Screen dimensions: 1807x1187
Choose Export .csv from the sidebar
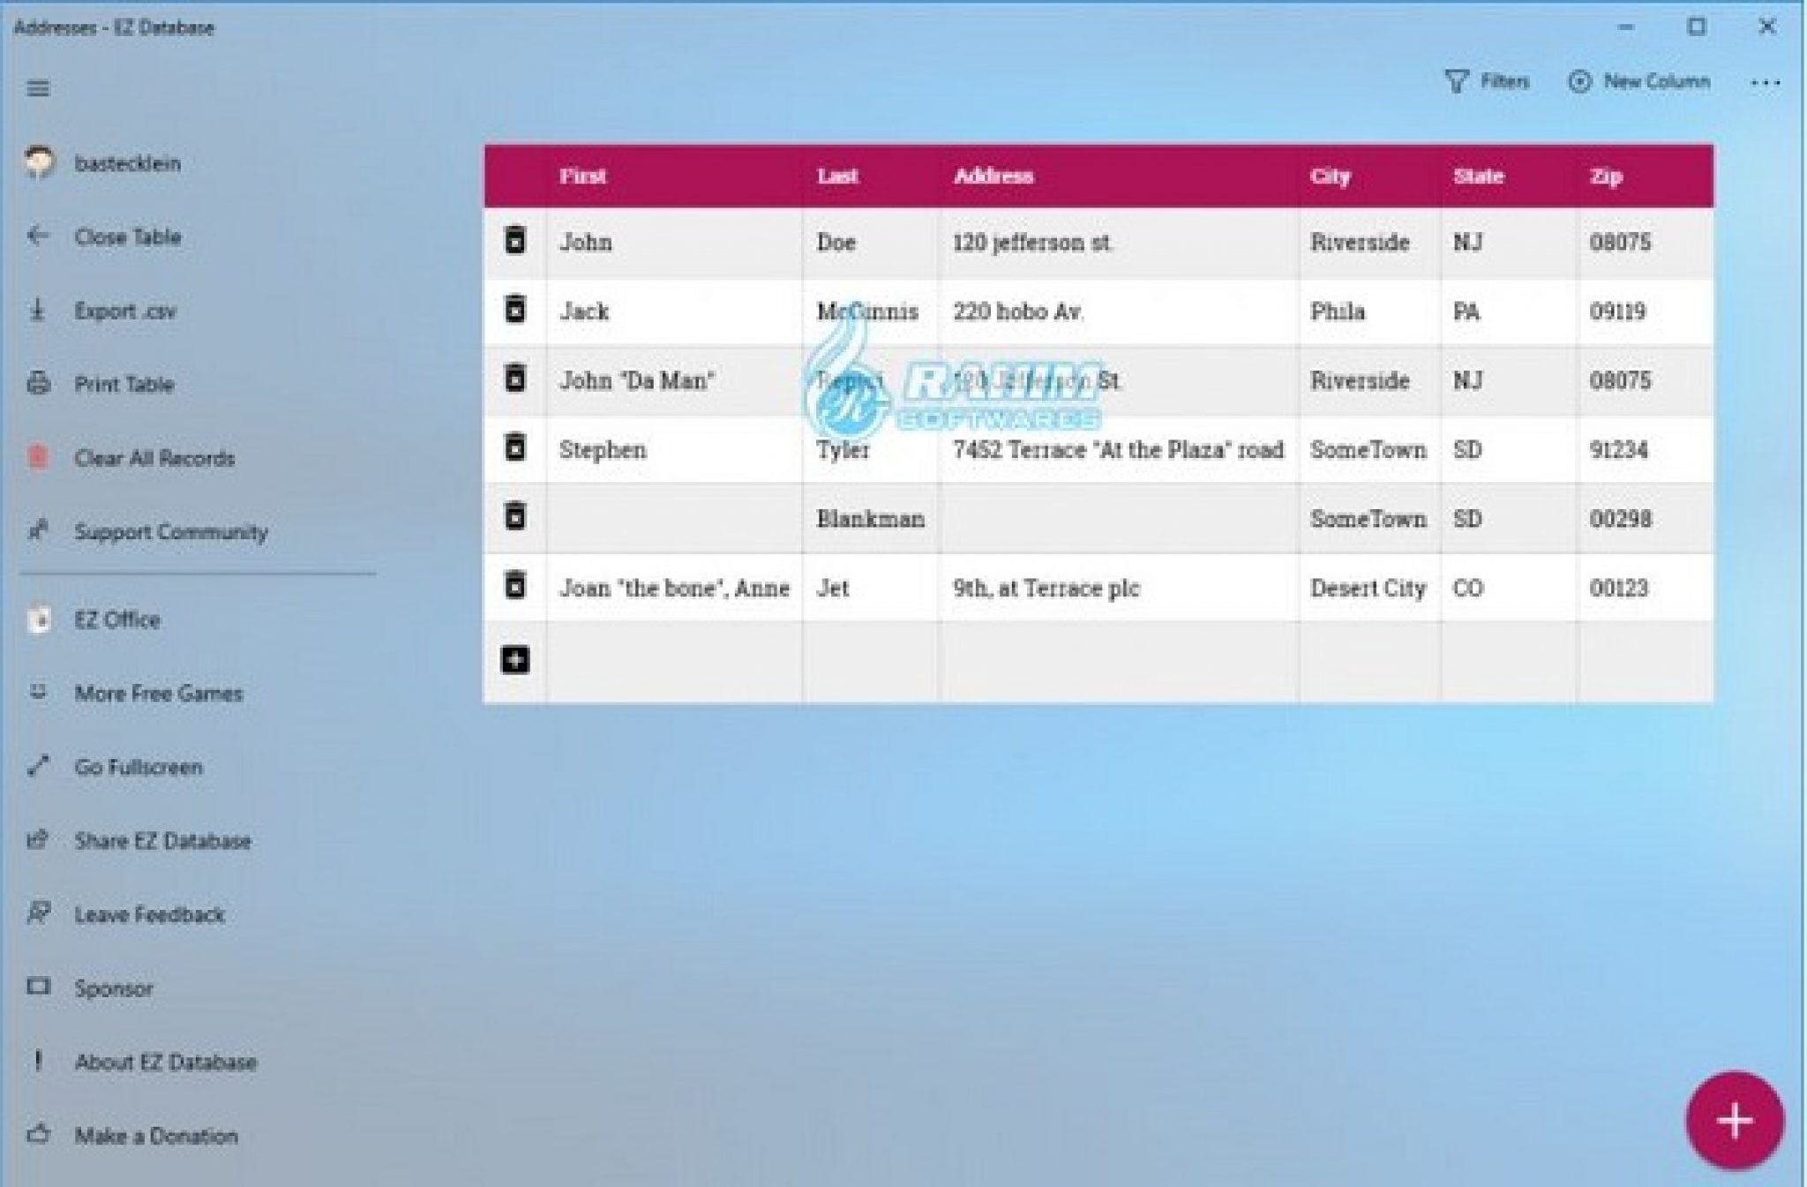(x=124, y=311)
